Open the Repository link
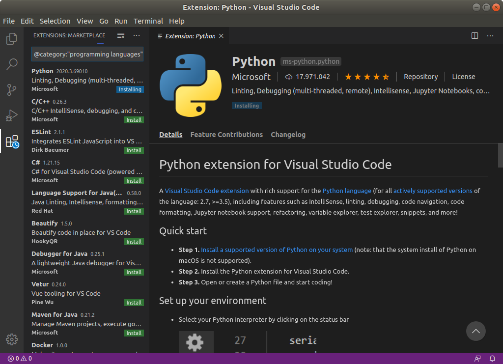This screenshot has height=364, width=503. point(420,77)
